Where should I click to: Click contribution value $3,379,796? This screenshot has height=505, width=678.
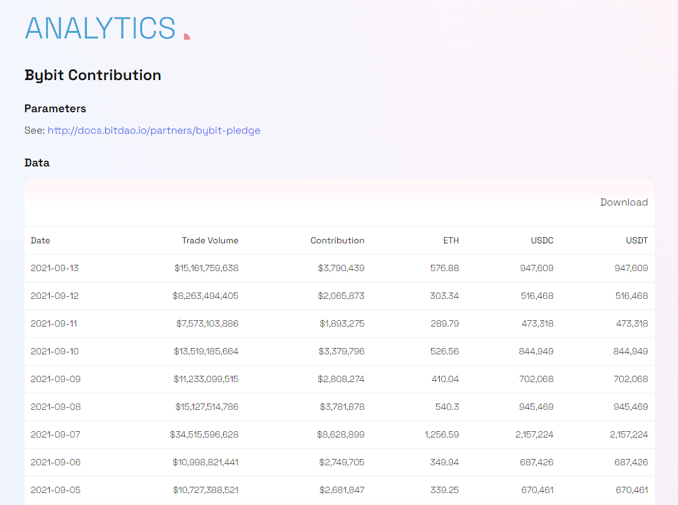pos(342,351)
